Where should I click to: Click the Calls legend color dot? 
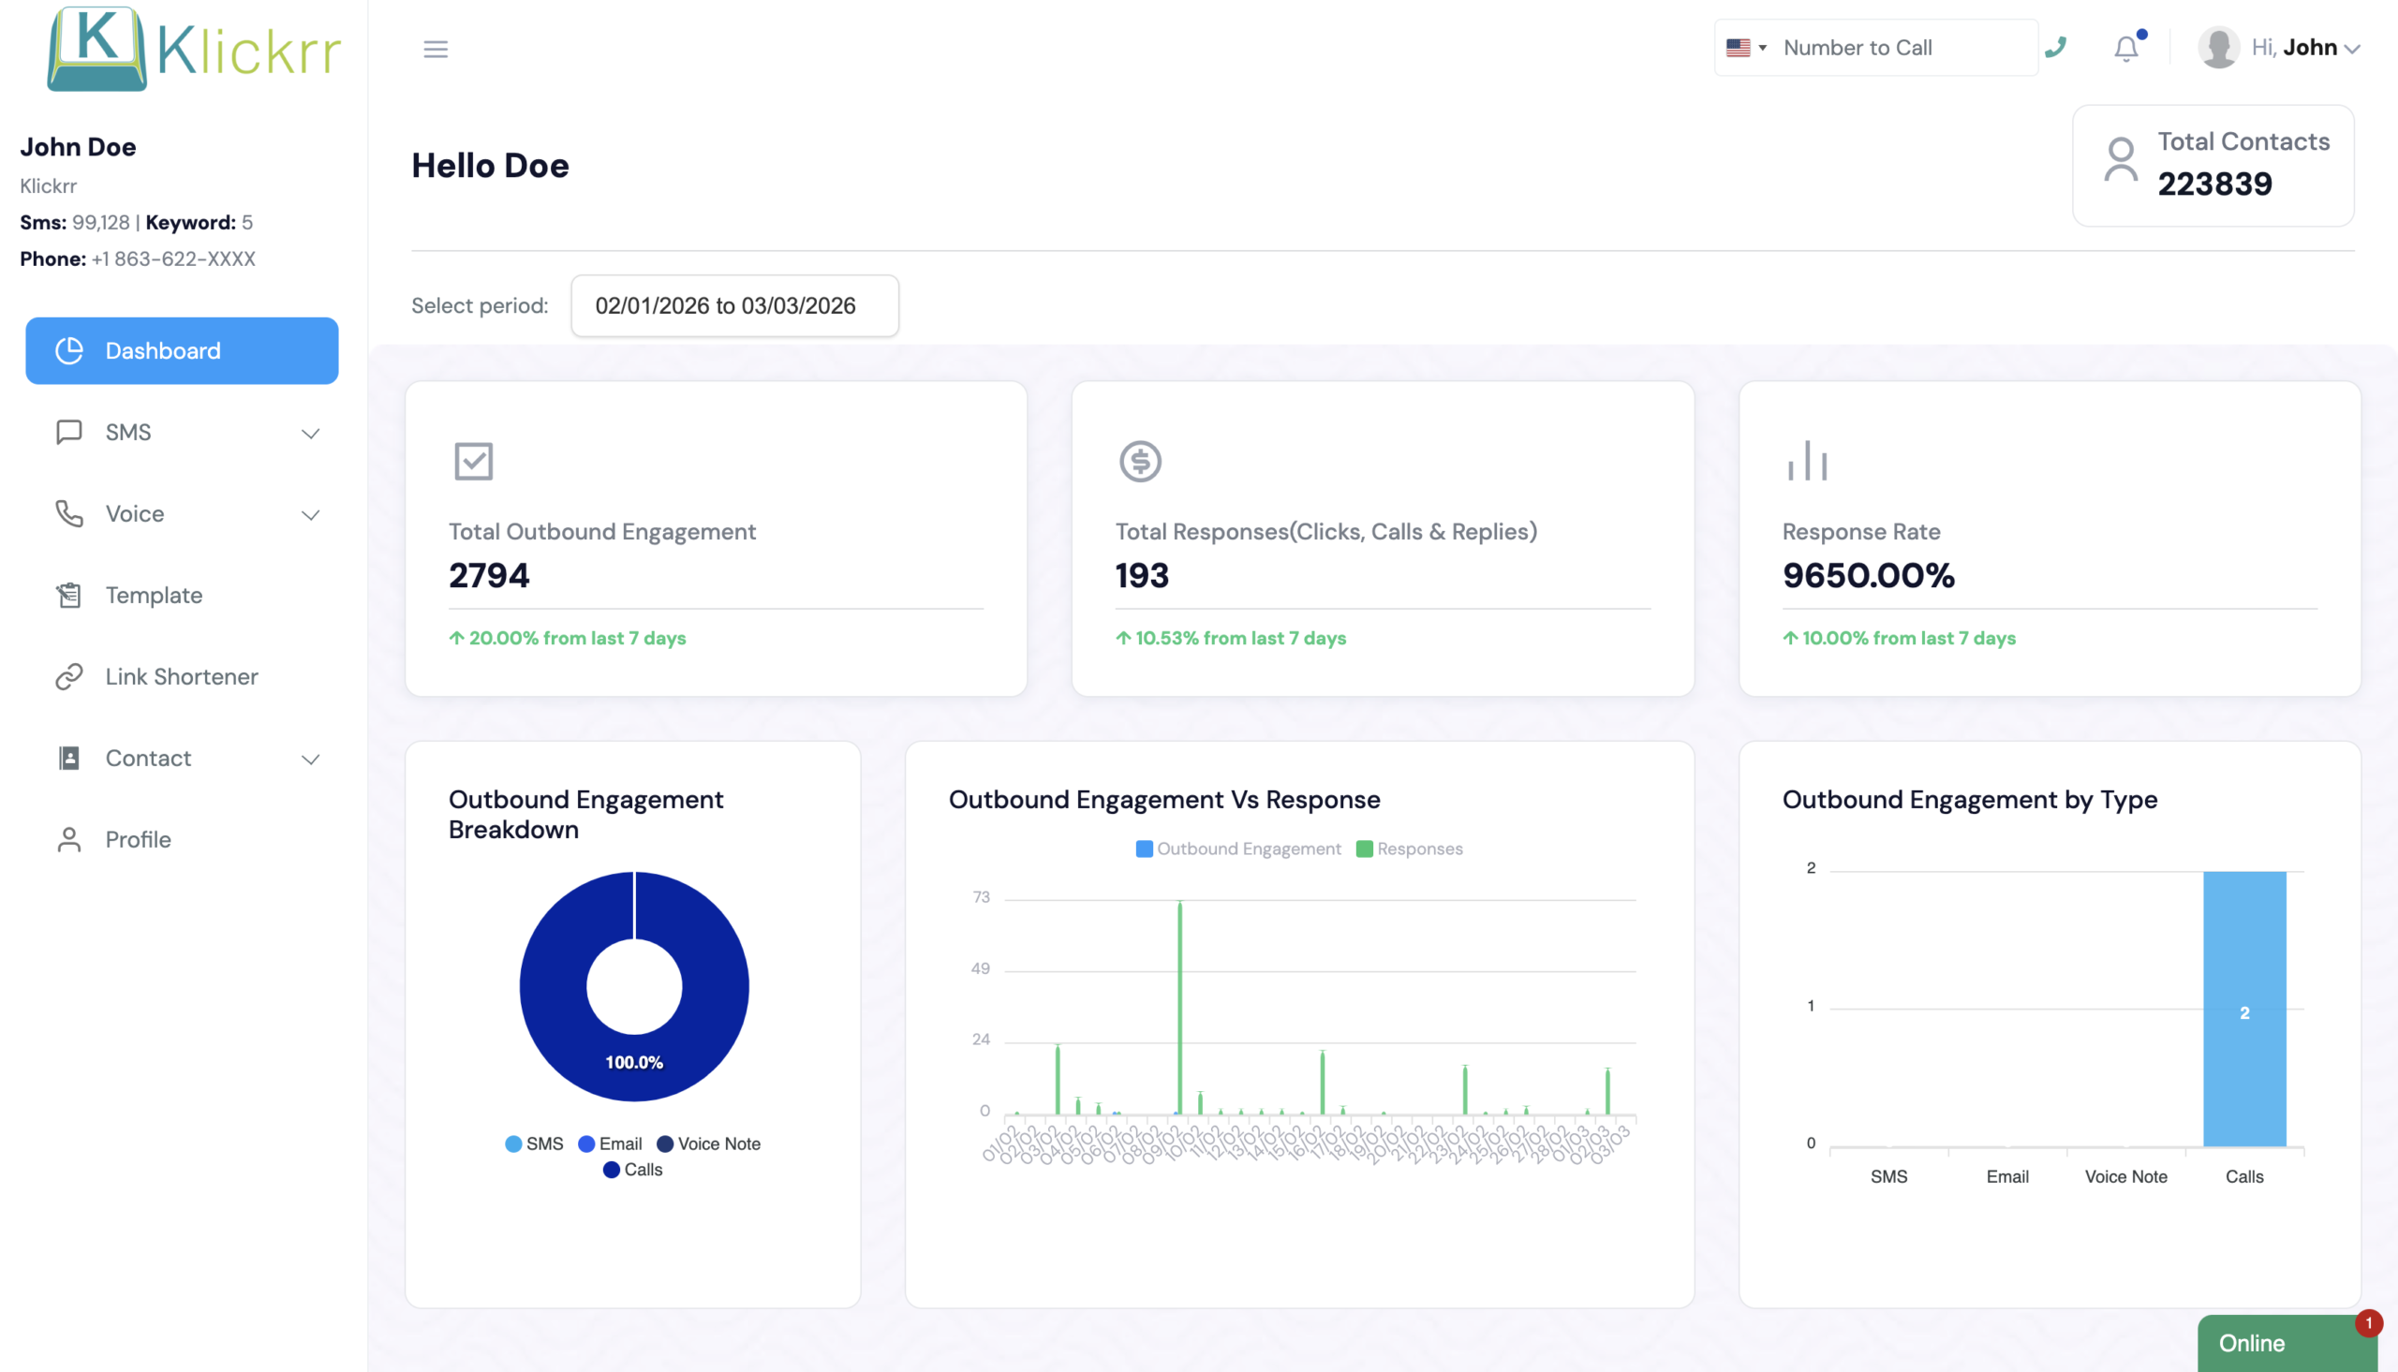click(x=613, y=1170)
